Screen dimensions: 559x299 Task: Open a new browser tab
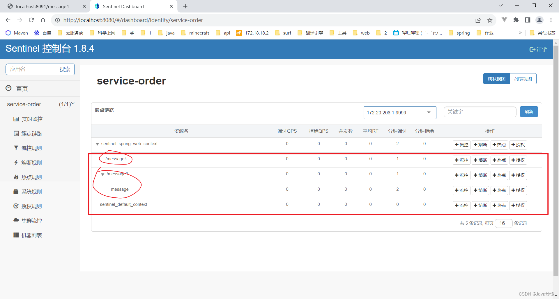click(185, 6)
